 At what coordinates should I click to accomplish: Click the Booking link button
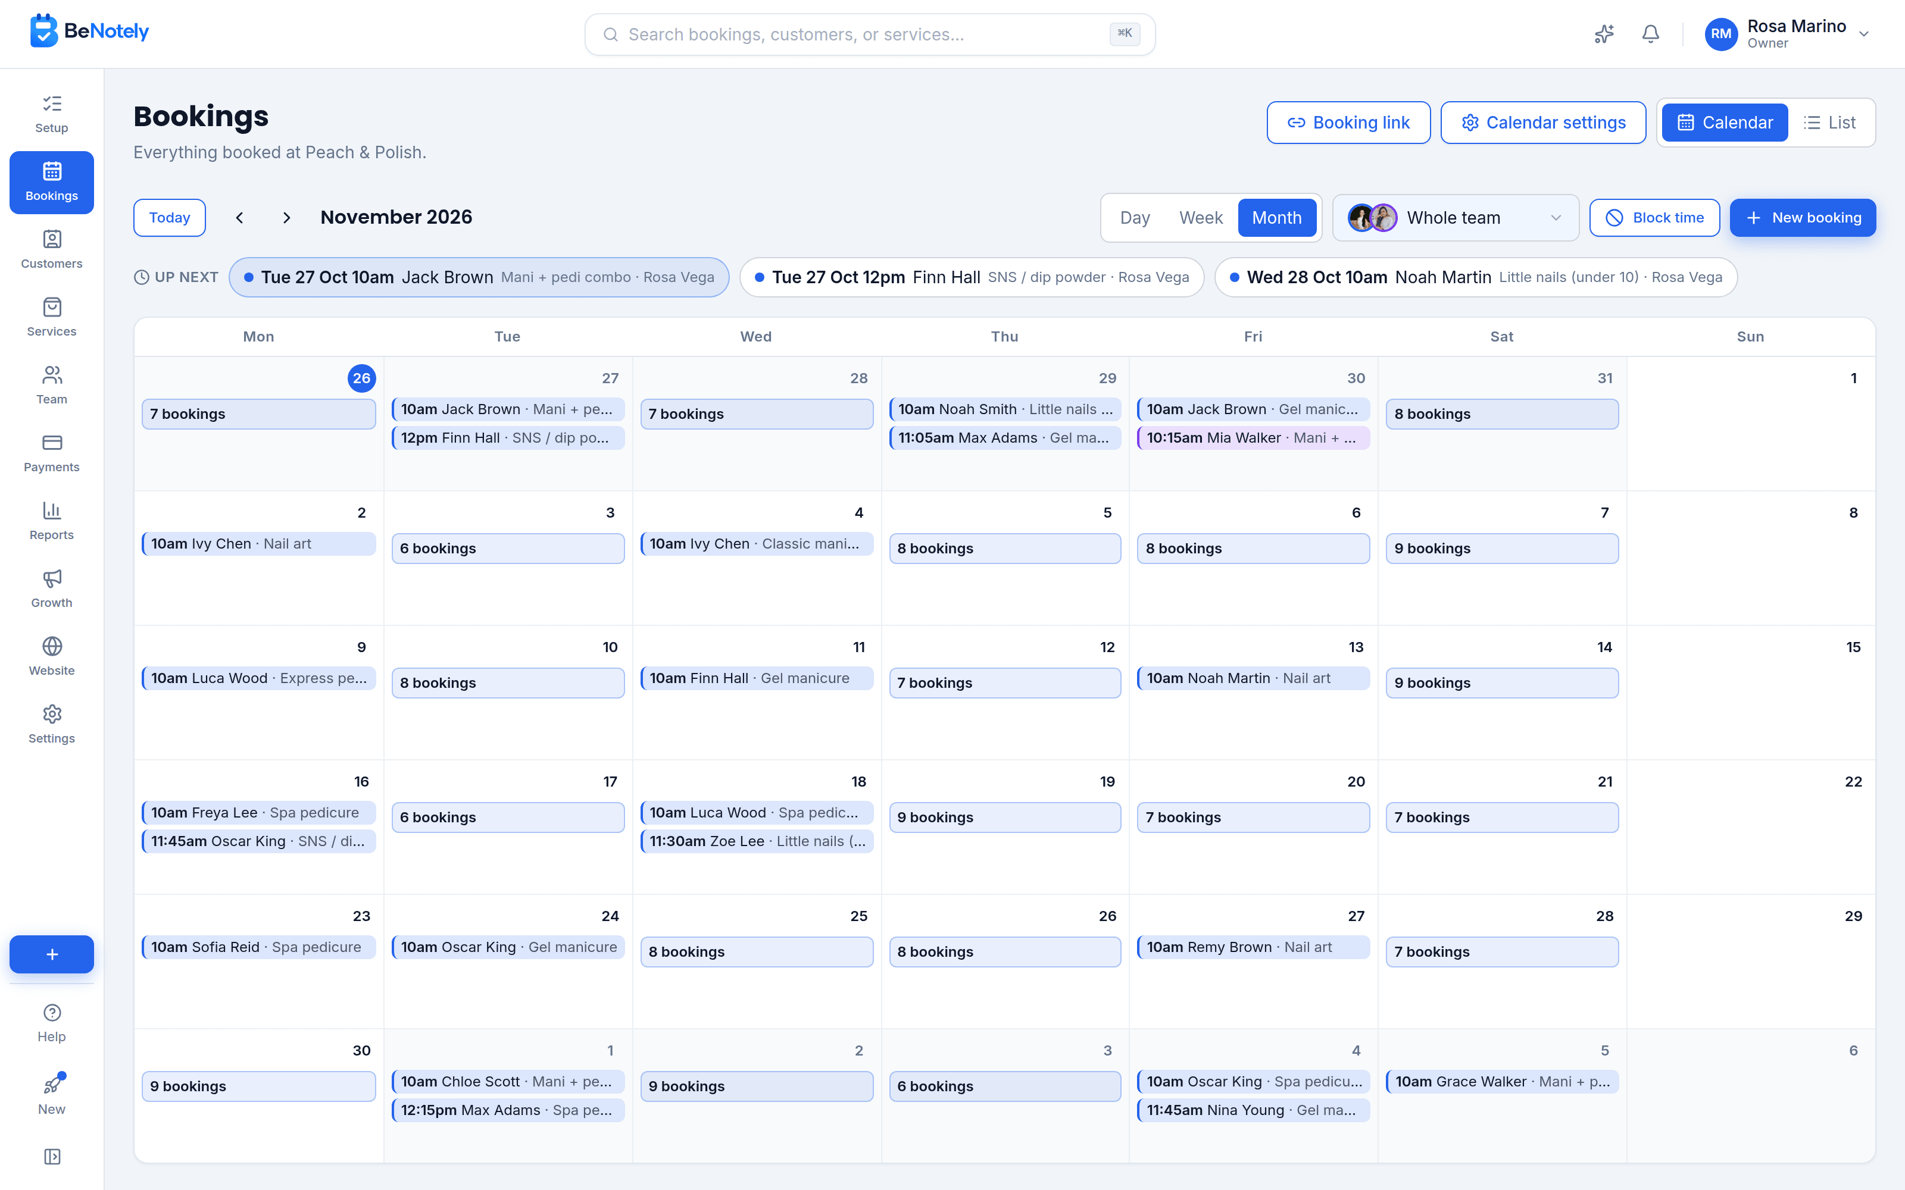pos(1348,123)
